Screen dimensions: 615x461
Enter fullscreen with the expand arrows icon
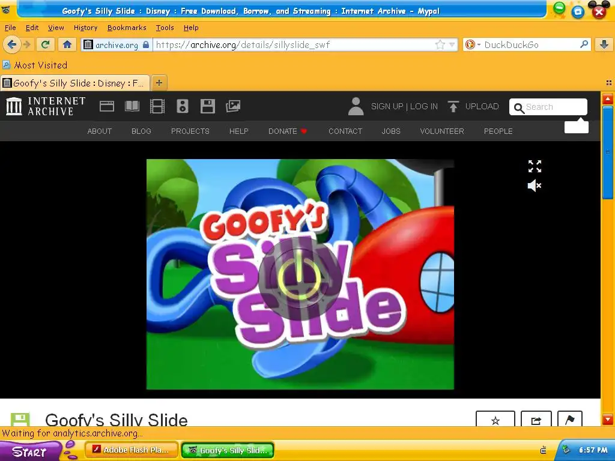535,166
